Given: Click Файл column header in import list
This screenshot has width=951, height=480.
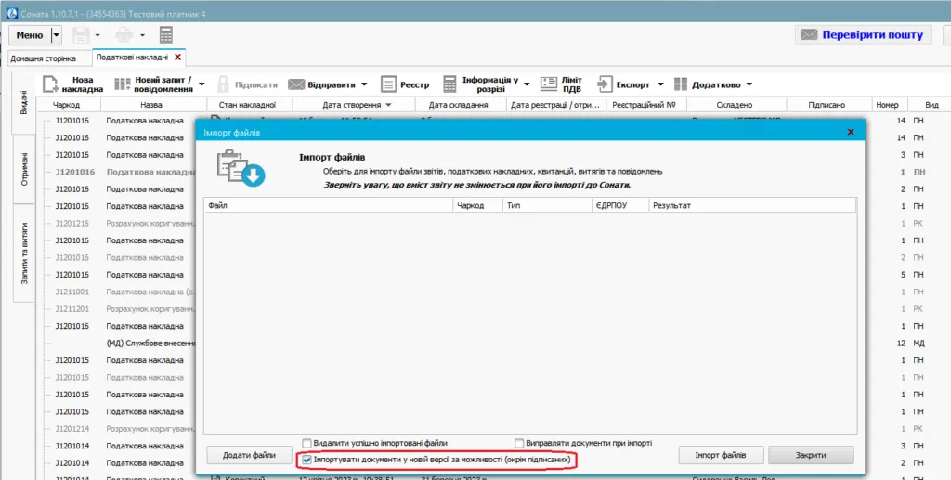Looking at the screenshot, I should coord(328,205).
